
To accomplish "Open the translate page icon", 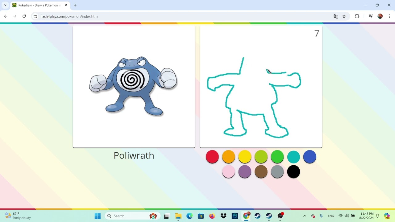I will pyautogui.click(x=336, y=16).
